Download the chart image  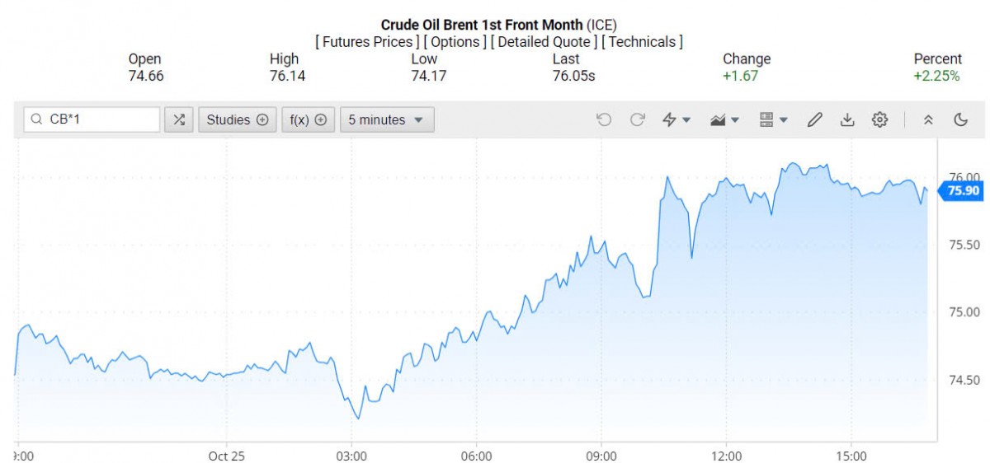[x=846, y=119]
